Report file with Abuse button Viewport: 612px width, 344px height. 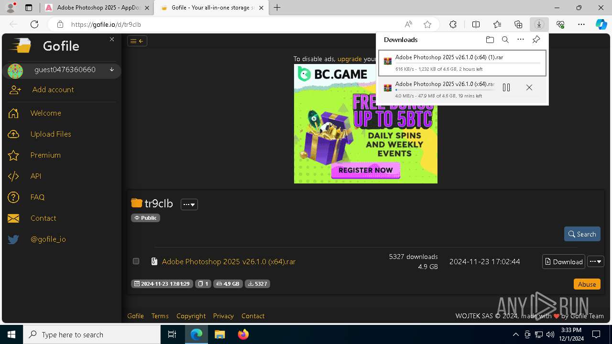[x=587, y=284]
